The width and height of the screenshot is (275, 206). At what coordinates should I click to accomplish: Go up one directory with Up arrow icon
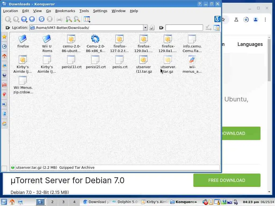click(x=24, y=19)
